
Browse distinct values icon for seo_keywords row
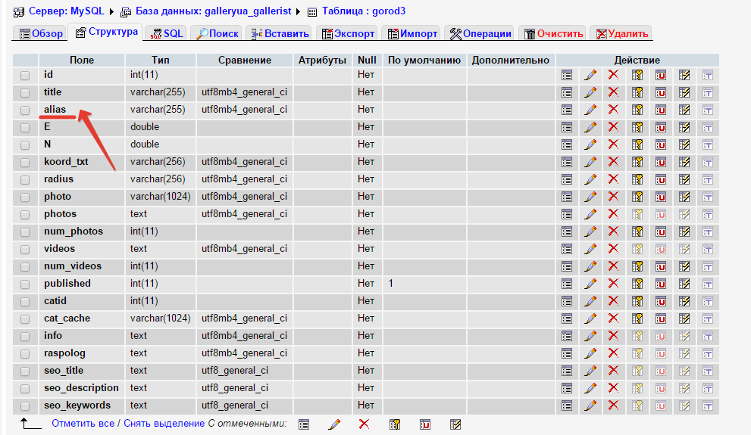coord(567,405)
